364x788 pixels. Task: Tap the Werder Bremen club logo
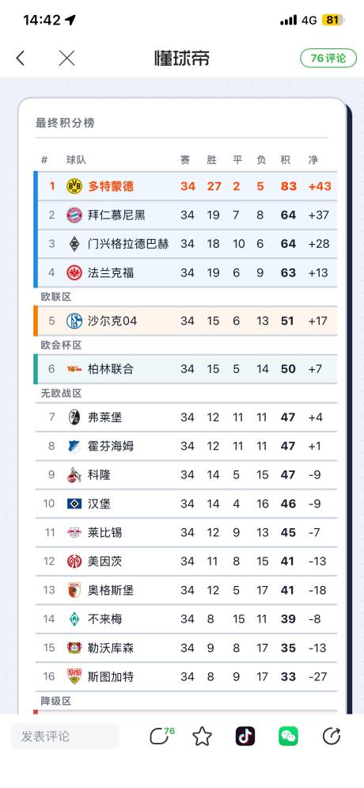74,619
